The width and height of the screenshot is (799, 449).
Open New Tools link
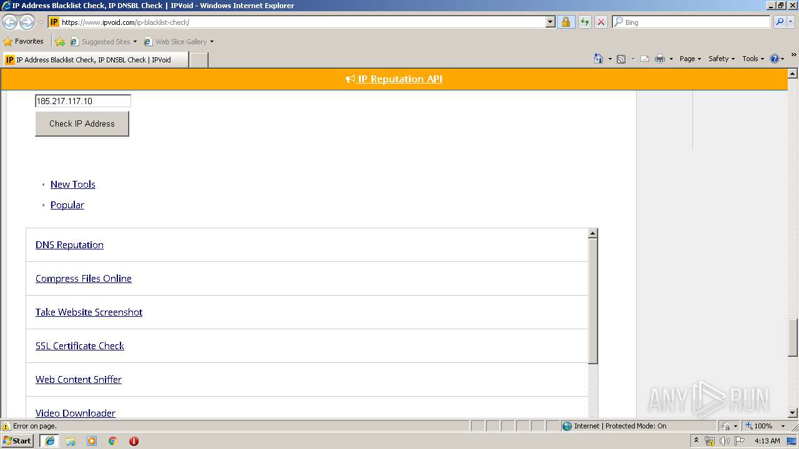tap(73, 185)
